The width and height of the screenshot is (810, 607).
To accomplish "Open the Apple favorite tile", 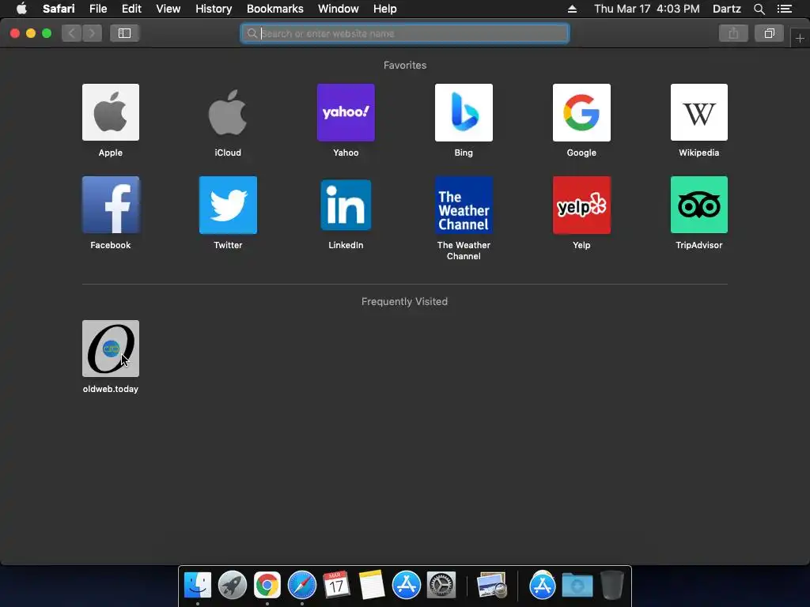I will 111,112.
